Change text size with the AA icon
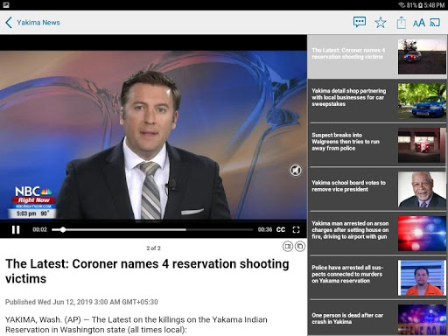The height and width of the screenshot is (336, 448). [419, 23]
